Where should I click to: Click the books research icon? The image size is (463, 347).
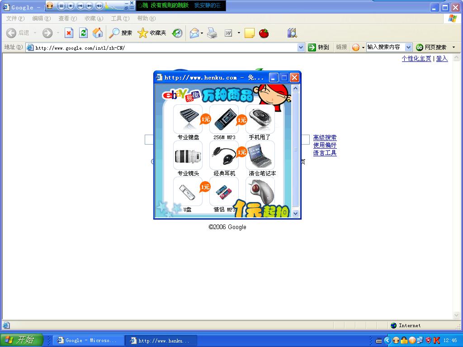(x=292, y=33)
